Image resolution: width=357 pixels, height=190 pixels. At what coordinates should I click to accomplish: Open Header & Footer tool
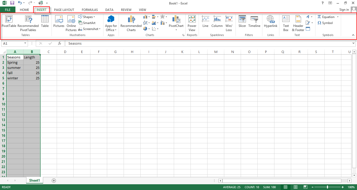click(298, 23)
